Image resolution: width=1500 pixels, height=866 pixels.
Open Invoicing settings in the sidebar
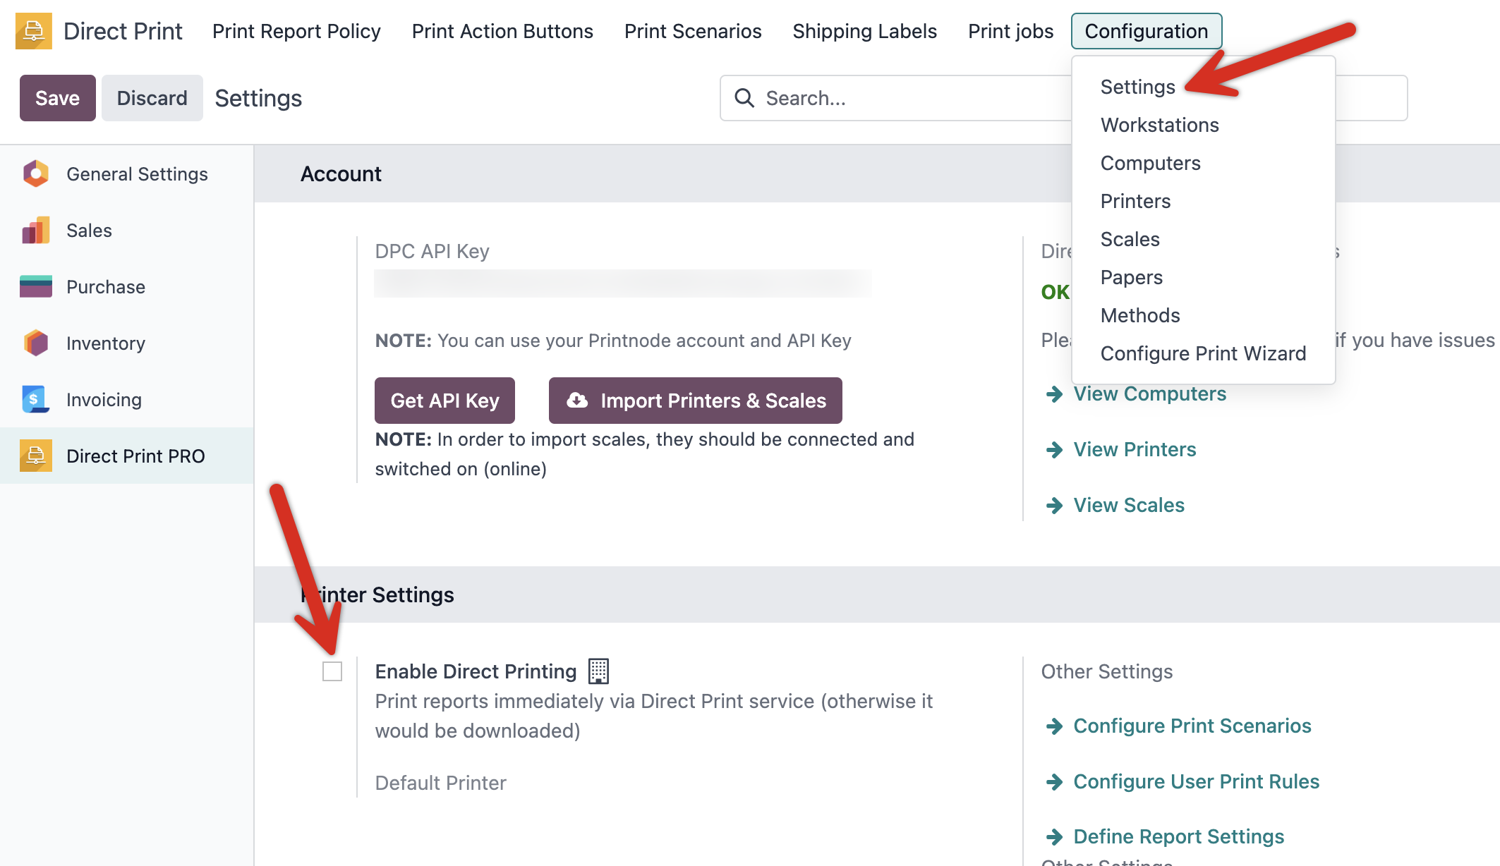(x=127, y=399)
